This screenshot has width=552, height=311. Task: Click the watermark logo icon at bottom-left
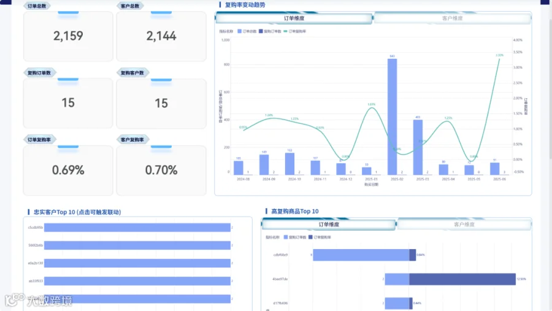pos(15,300)
